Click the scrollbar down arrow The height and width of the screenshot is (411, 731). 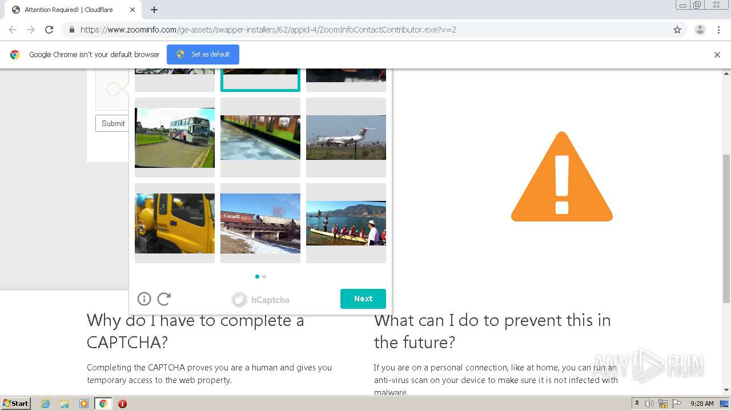(x=726, y=390)
